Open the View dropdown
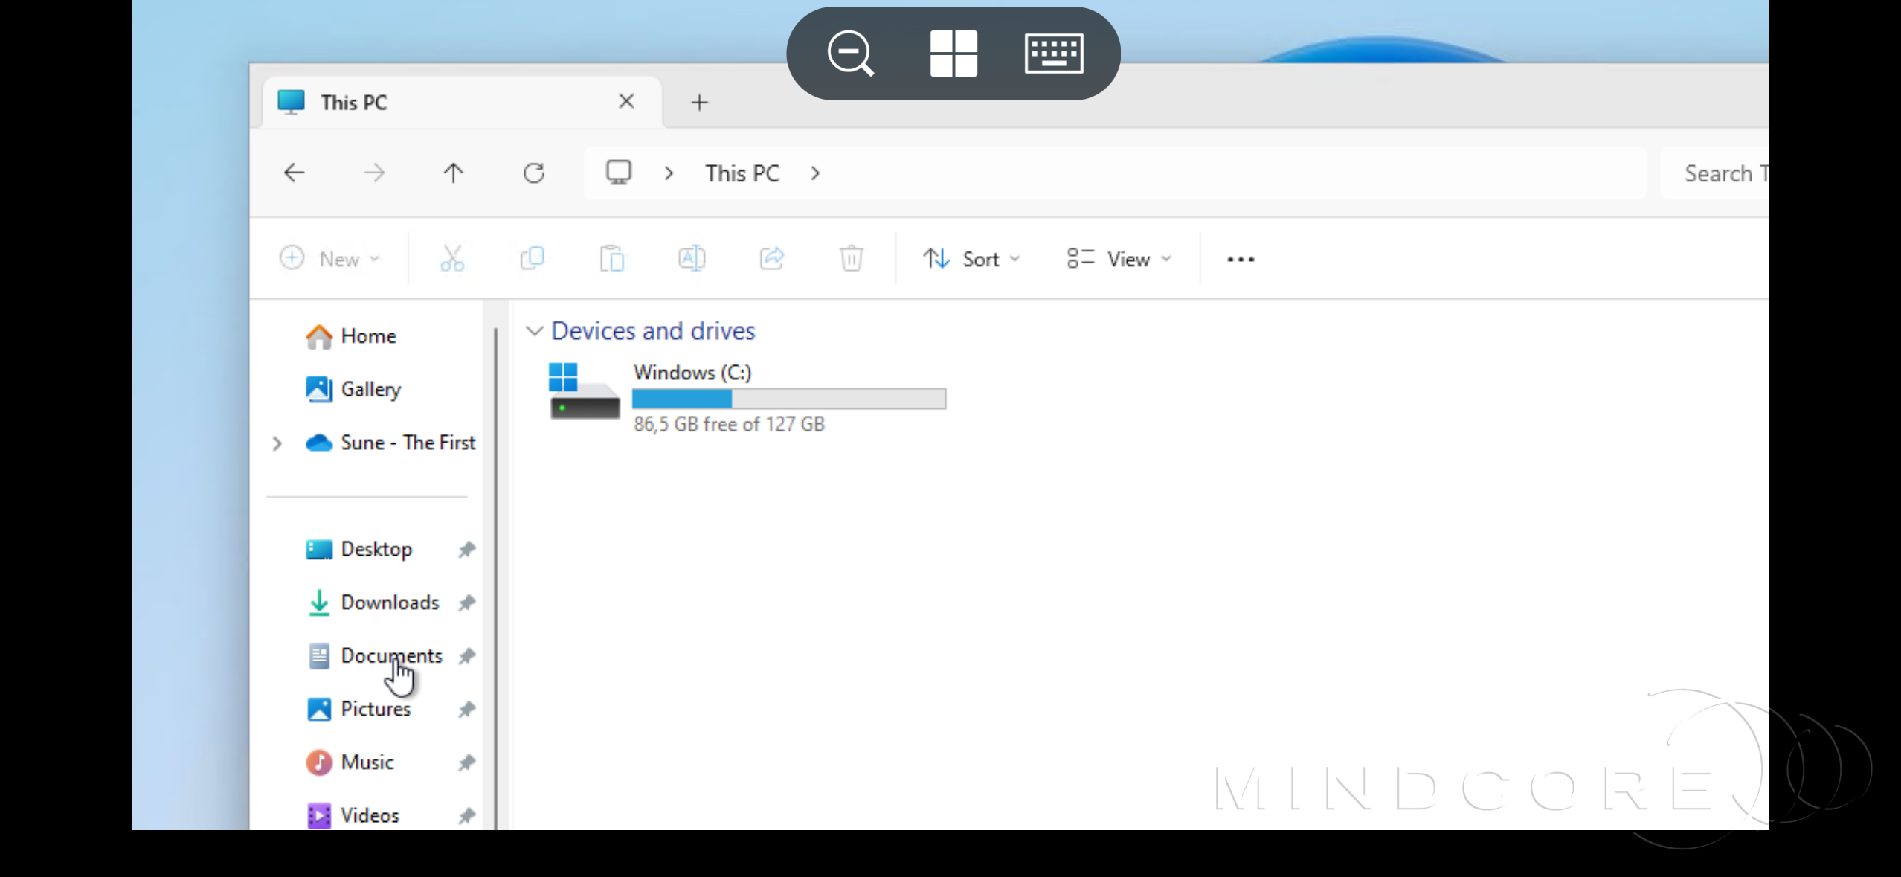Image resolution: width=1901 pixels, height=877 pixels. pos(1119,259)
